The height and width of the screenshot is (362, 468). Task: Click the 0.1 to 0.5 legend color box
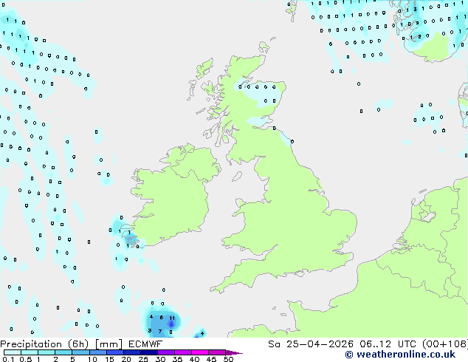tap(13, 352)
